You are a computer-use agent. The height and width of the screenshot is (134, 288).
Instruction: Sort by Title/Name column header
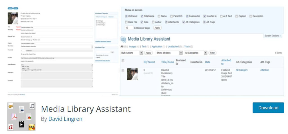pyautogui.click(x=168, y=62)
